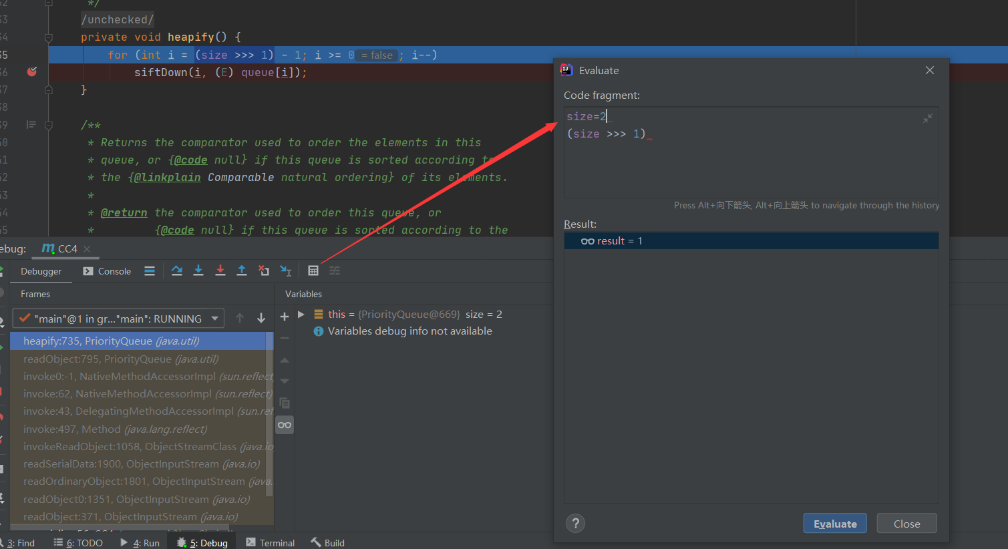The height and width of the screenshot is (549, 1008).
Task: Click Drop Frame icon
Action: [x=264, y=270]
